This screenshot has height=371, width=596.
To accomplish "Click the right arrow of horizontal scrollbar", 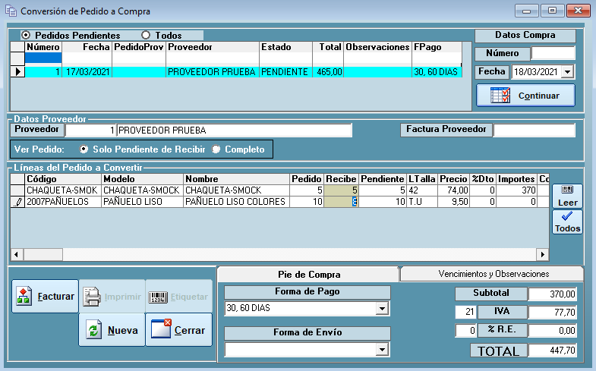I will click(x=542, y=254).
